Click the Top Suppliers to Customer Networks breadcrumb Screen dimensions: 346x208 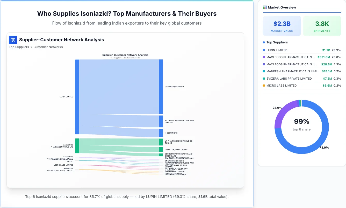pos(36,47)
